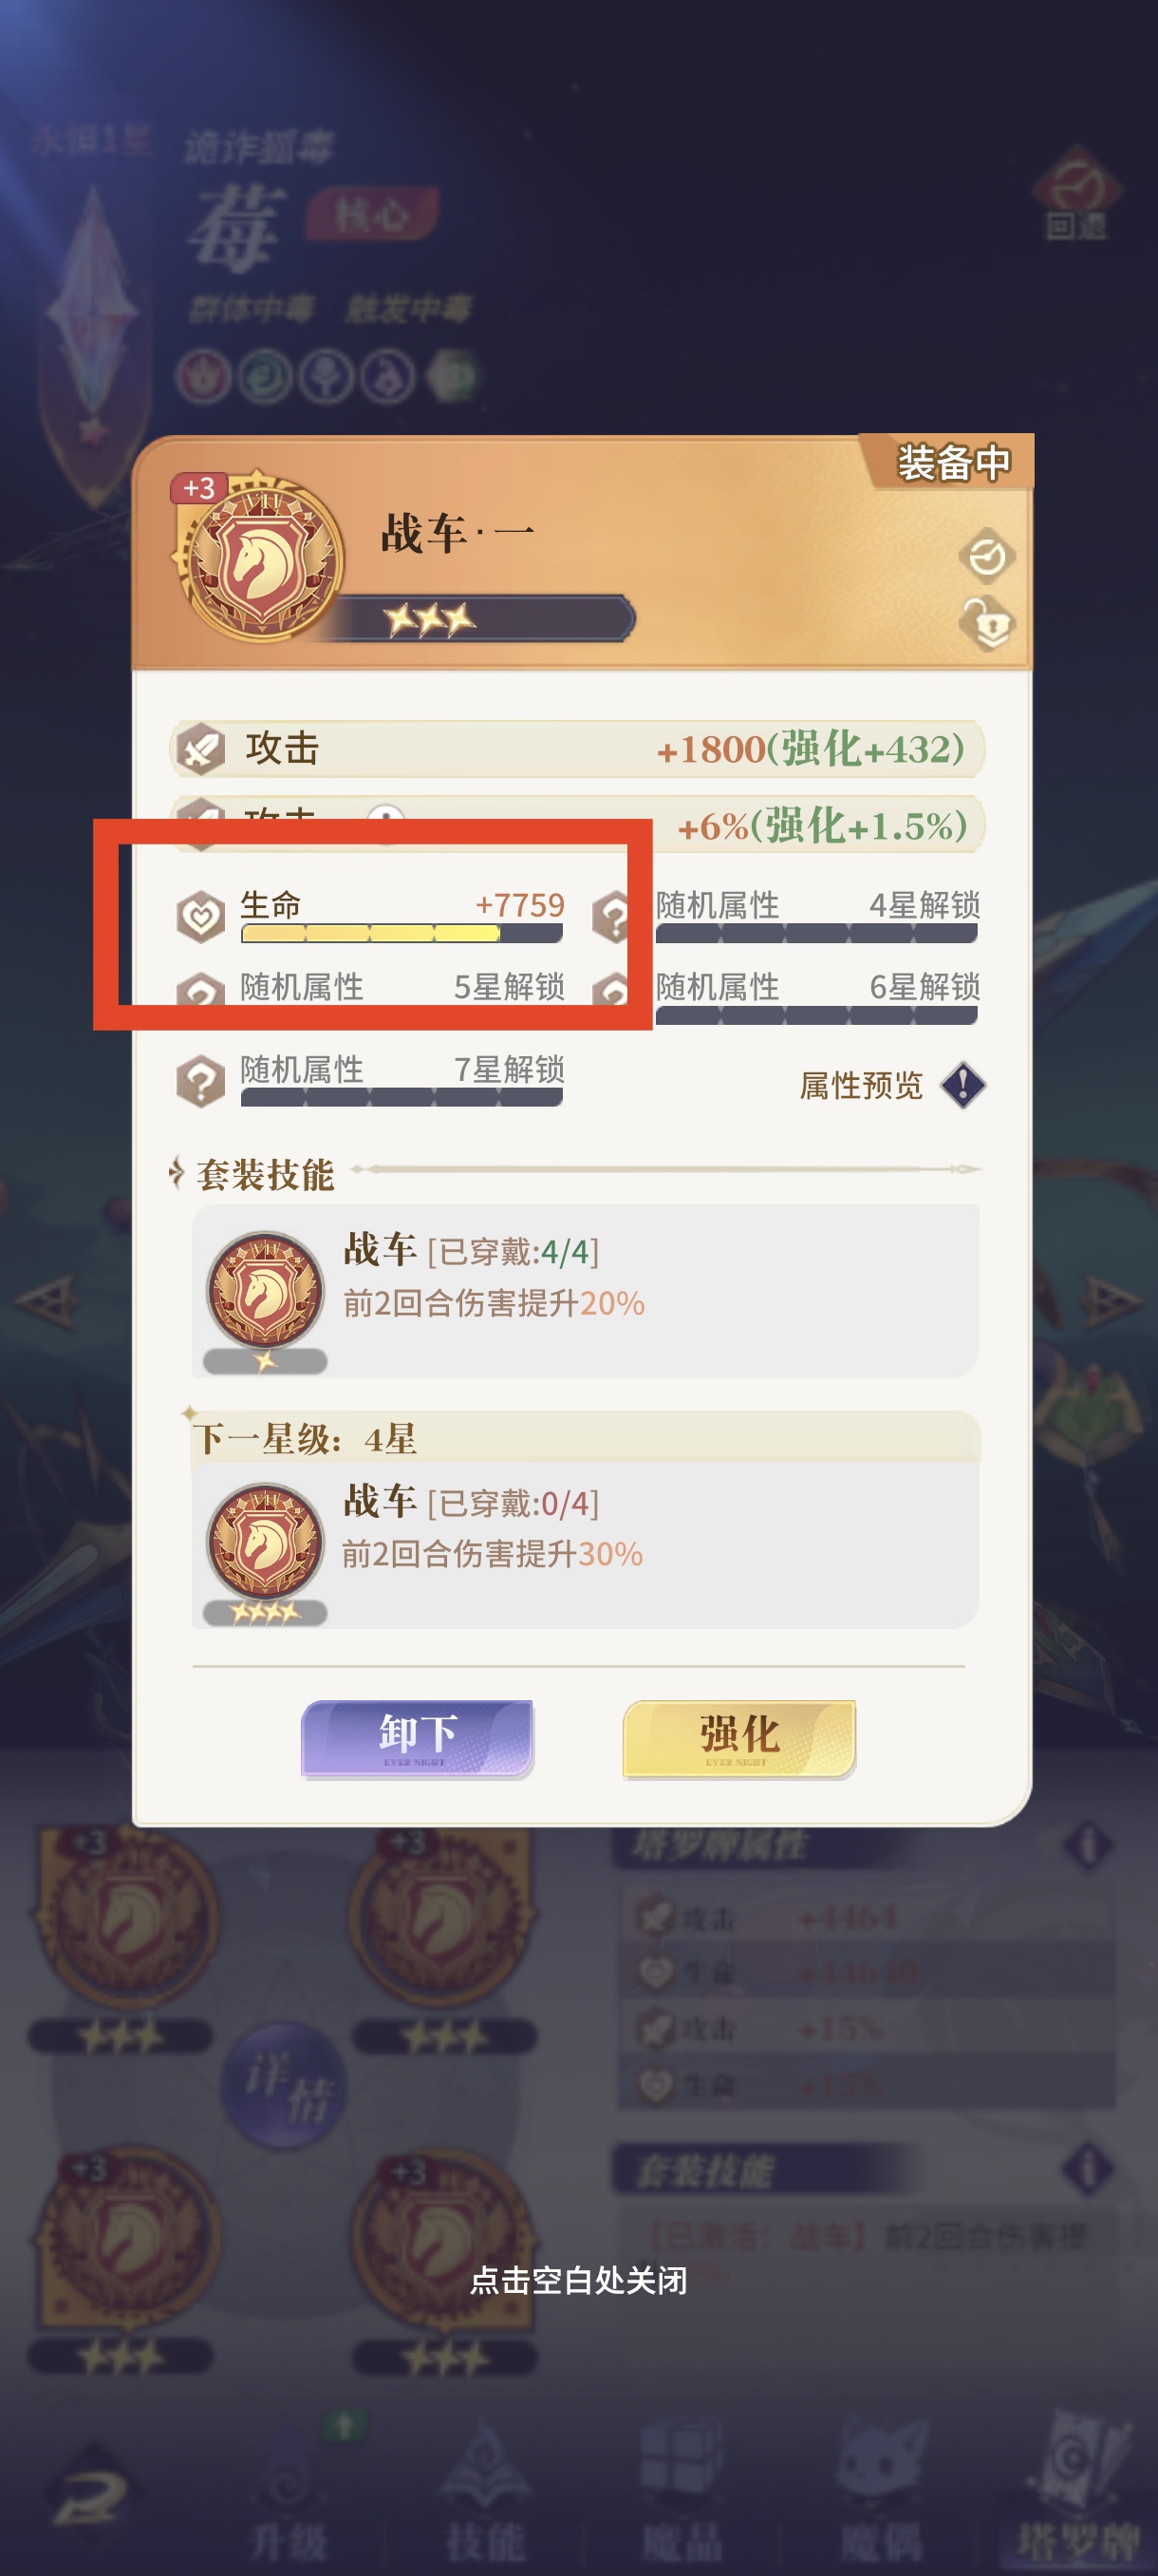The width and height of the screenshot is (1158, 2576).
Task: Click 点击空白处关闭 text to dismiss
Action: tap(578, 2281)
